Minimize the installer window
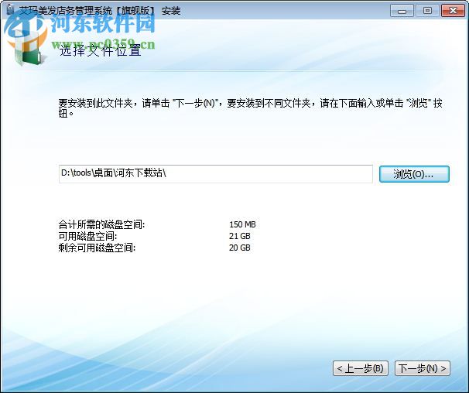This screenshot has width=469, height=393. [x=402, y=11]
